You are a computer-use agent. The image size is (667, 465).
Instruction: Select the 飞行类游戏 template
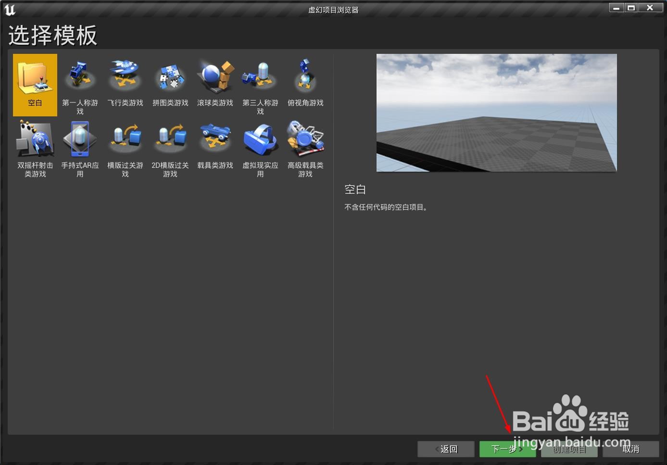pos(125,85)
